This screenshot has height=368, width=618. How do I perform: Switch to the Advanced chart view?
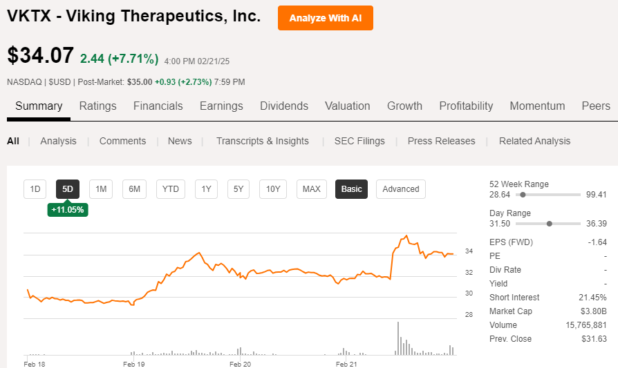[x=401, y=188]
